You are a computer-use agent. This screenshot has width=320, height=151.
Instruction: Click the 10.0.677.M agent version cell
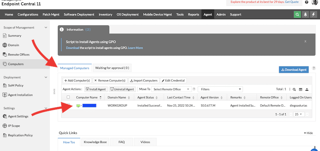pyautogui.click(x=208, y=105)
